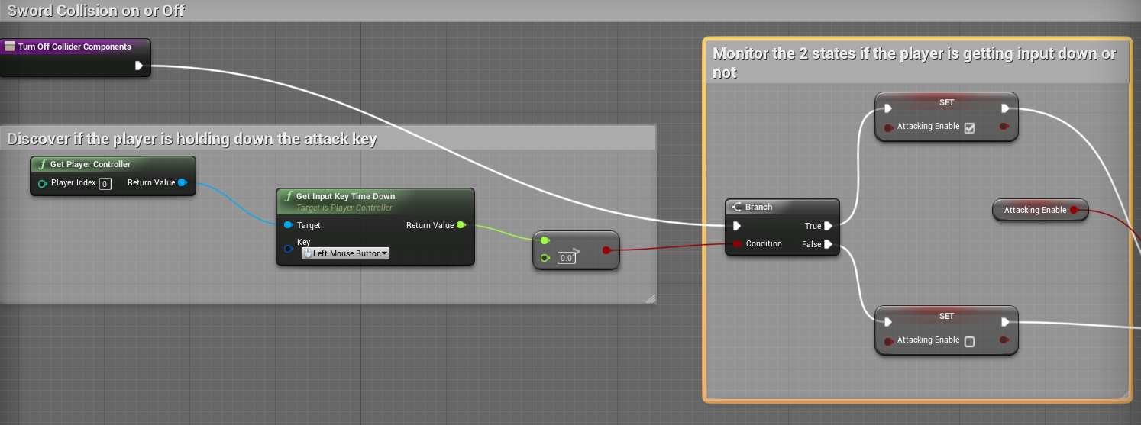Click the Target pin on Get Input Key Time Down

pos(288,225)
